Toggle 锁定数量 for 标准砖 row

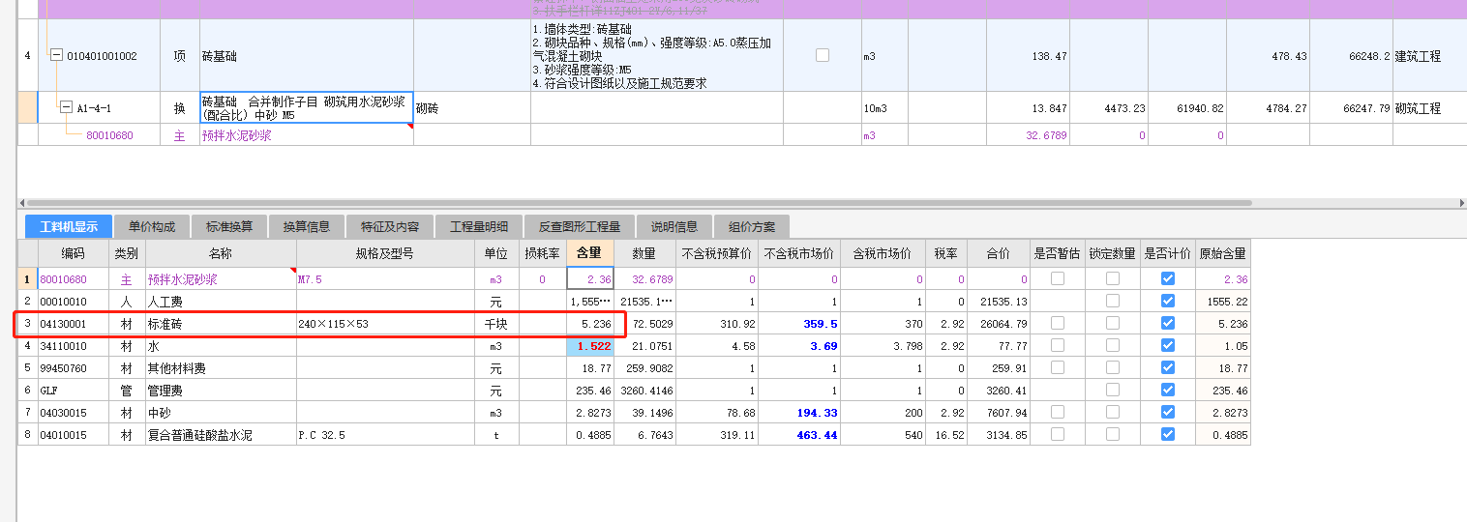tap(1113, 323)
